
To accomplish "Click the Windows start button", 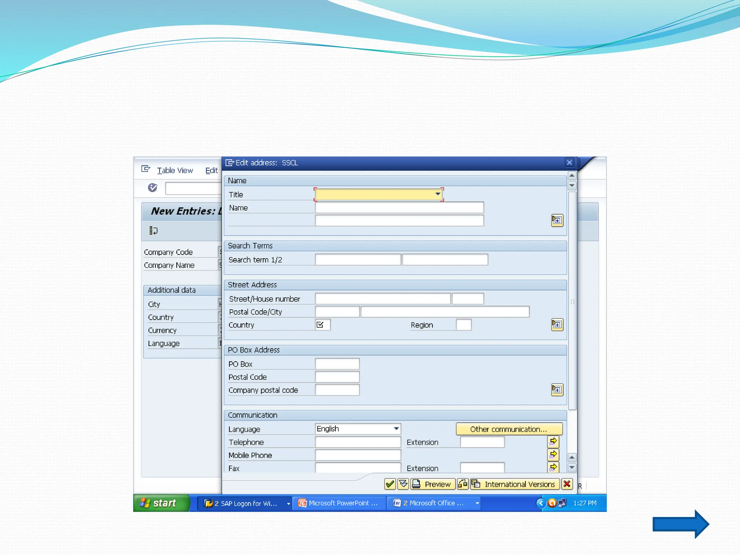I will click(162, 503).
